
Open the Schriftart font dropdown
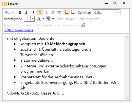point(118,12)
